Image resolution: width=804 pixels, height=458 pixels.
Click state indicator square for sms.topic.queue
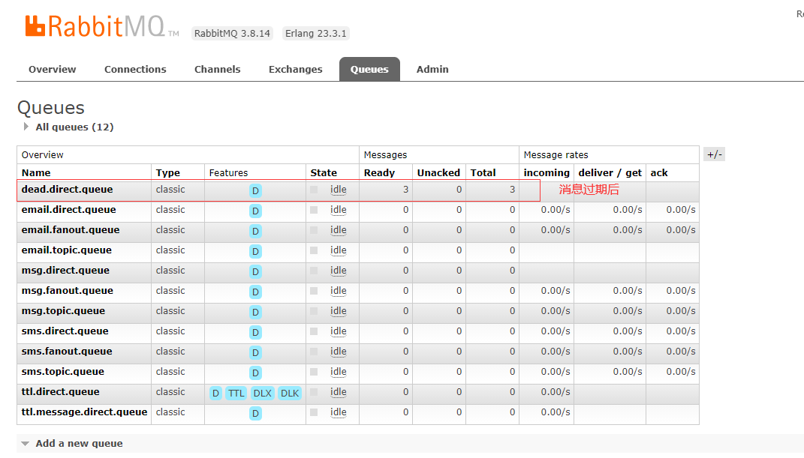pyautogui.click(x=314, y=372)
